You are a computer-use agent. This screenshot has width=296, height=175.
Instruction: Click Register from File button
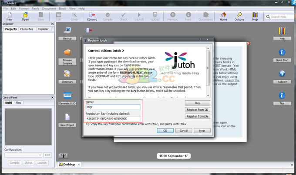[198, 116]
